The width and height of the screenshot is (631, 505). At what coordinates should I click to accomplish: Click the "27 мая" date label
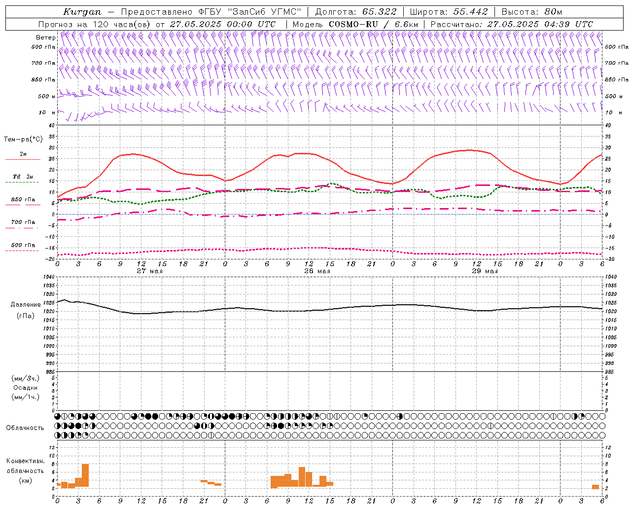(x=149, y=271)
